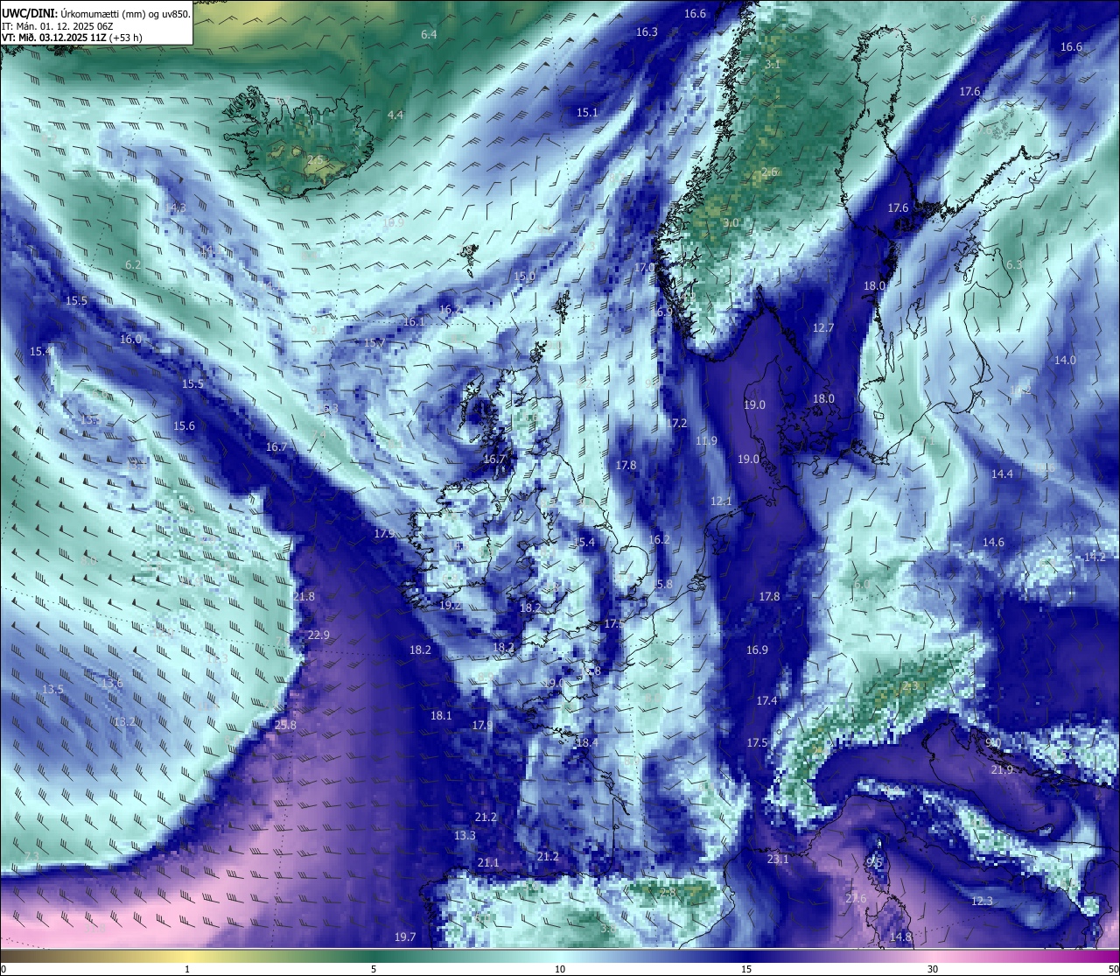
Task: Click the 4.4 value label near Iceland
Action: (x=395, y=115)
